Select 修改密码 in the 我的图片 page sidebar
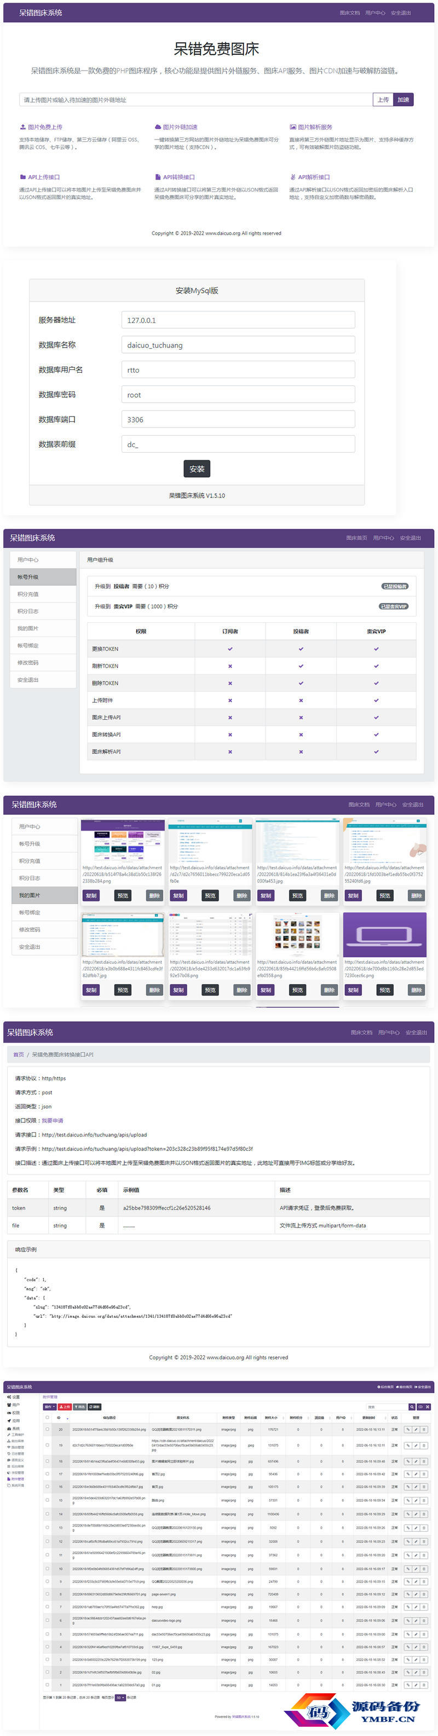Viewport: 438px width, 1736px height. click(x=44, y=929)
